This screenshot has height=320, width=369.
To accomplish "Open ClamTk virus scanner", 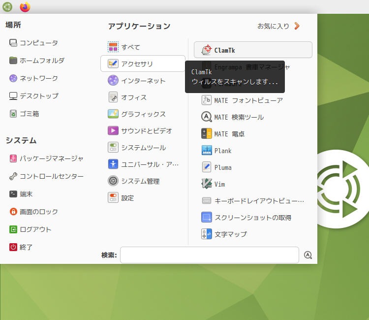I will (253, 50).
